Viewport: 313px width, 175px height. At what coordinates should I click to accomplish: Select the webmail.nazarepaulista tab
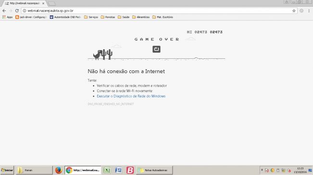(x=24, y=3)
